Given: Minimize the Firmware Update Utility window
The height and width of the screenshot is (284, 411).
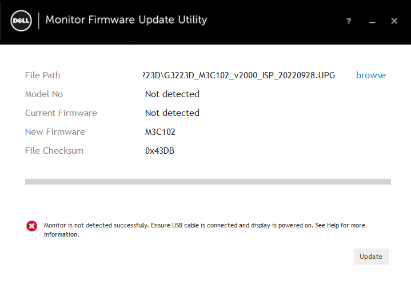Looking at the screenshot, I should pyautogui.click(x=372, y=21).
